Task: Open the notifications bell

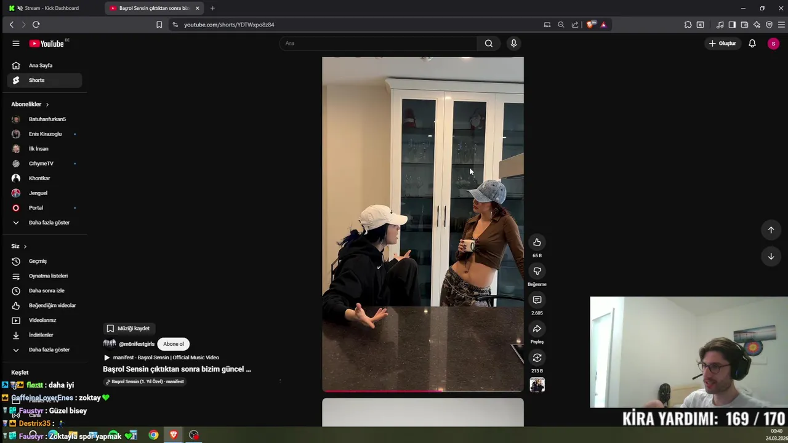Action: click(x=752, y=44)
